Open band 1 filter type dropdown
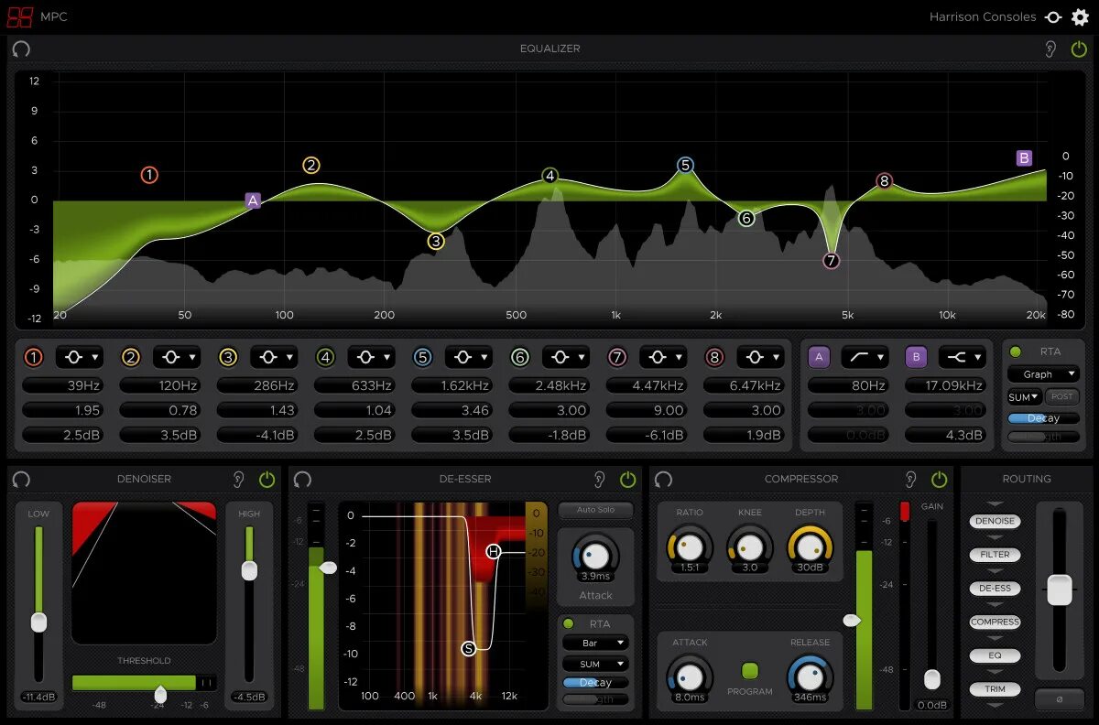The width and height of the screenshot is (1099, 725). (x=80, y=357)
